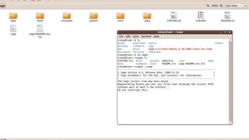Click 'Do not interrupt this.' terminal line
Viewport: 249px width, 140px height.
(x=133, y=90)
